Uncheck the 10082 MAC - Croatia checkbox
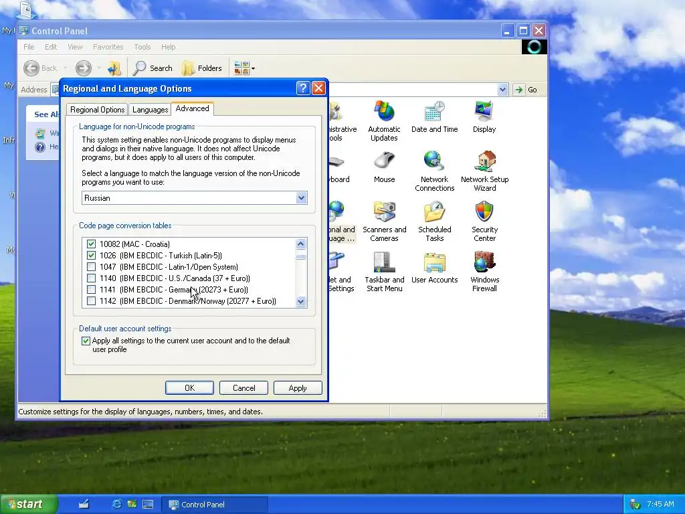685x514 pixels. [91, 244]
